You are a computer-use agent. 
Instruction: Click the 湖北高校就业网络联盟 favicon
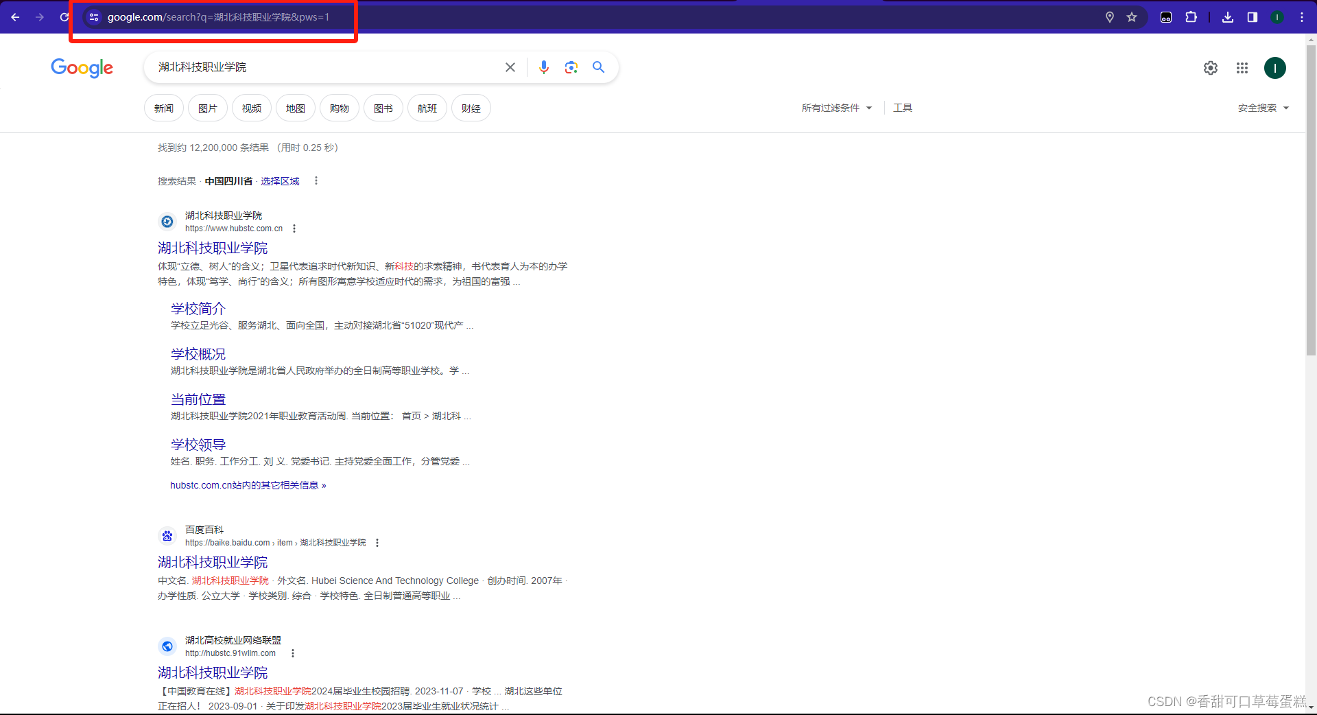[167, 646]
